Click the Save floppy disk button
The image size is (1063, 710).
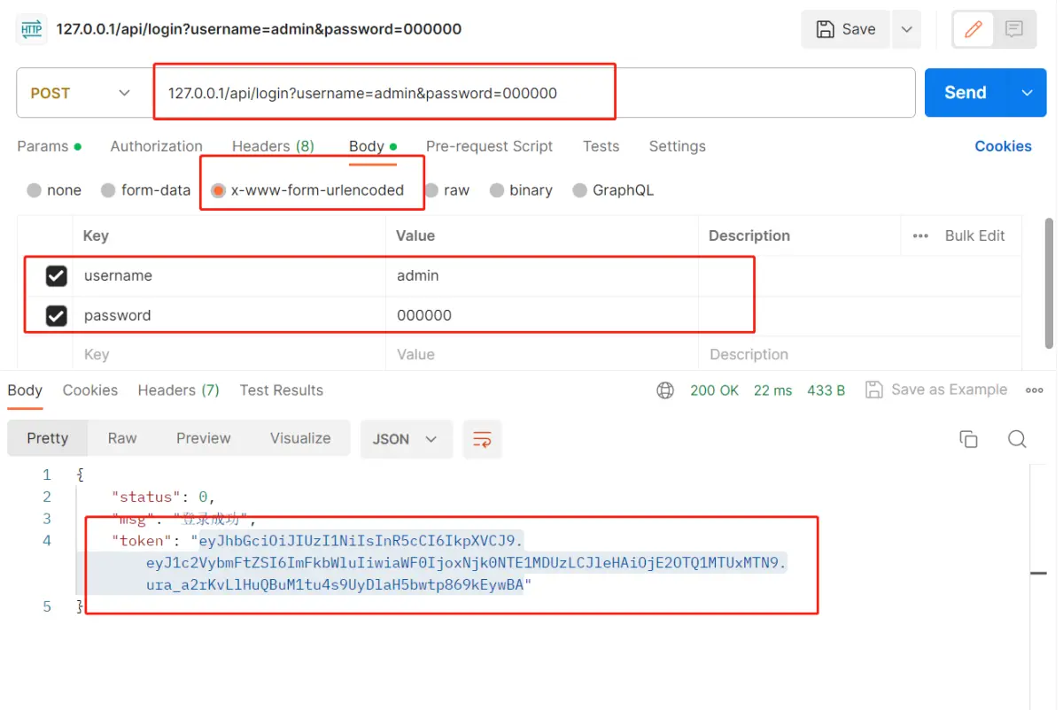click(x=846, y=29)
